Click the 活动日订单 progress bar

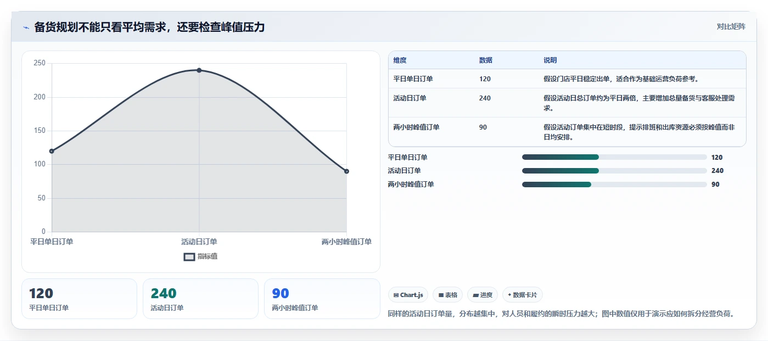pos(614,171)
